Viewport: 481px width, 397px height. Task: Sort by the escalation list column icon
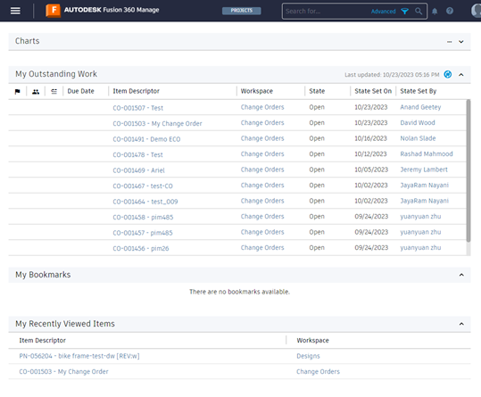[54, 91]
